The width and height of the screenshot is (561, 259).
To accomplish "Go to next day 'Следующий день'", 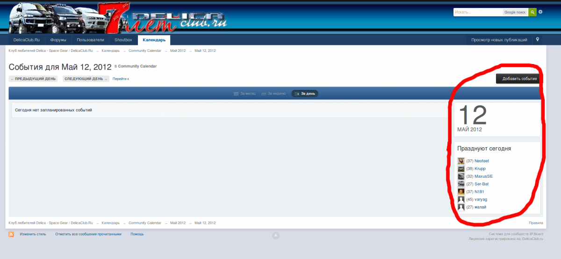I will (86, 79).
